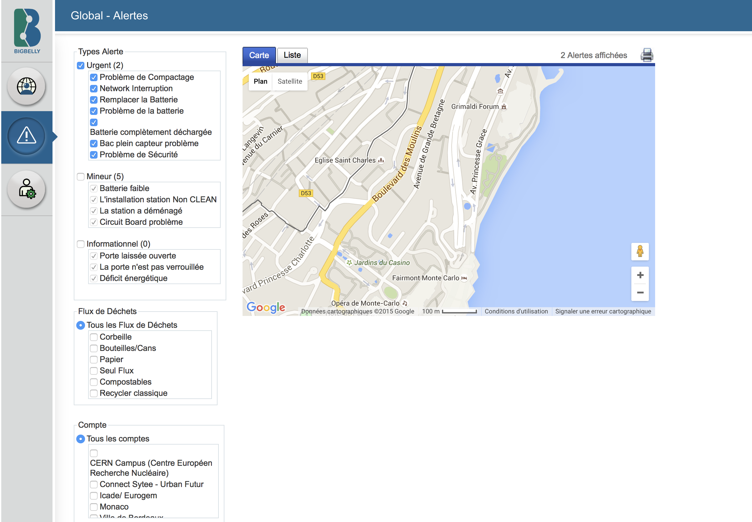Click the printer icon
Viewport: 752px width, 522px height.
click(647, 55)
